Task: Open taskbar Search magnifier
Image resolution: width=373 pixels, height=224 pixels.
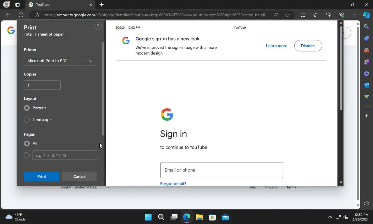Action: click(x=161, y=217)
